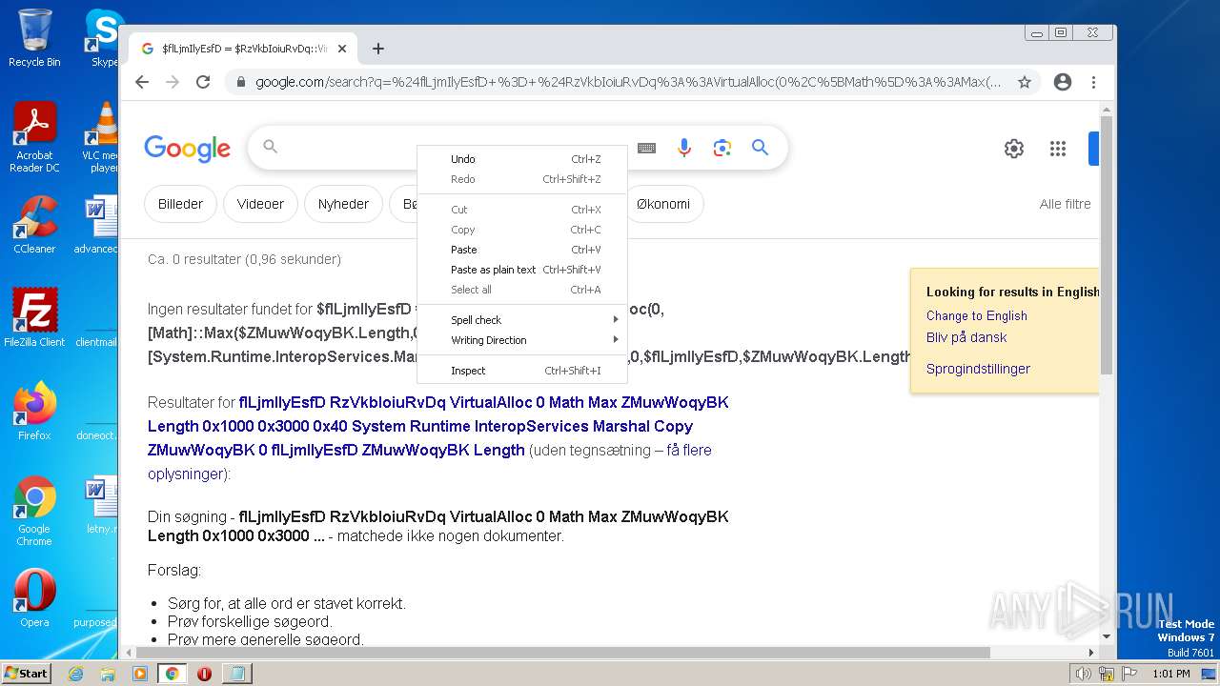This screenshot has width=1220, height=686.
Task: Click the taskbar clock
Action: pos(1170,674)
